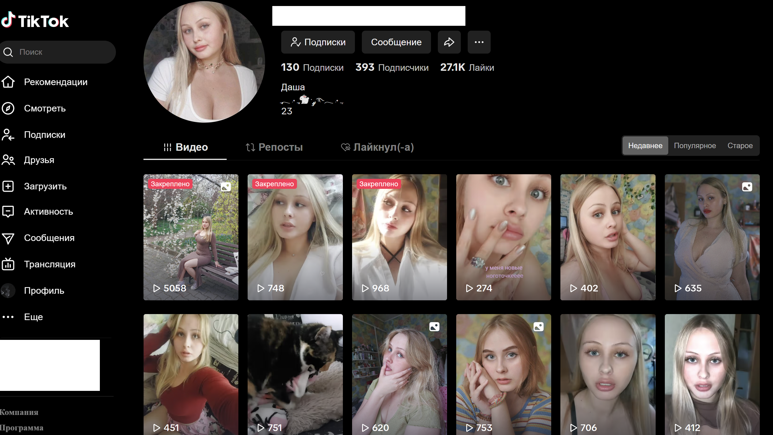Viewport: 773px width, 435px height.
Task: Switch to the Лайкнул(-а) tab
Action: [x=377, y=147]
